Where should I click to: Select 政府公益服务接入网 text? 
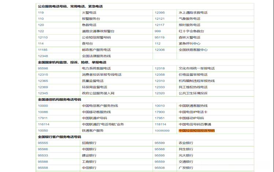point(98,93)
